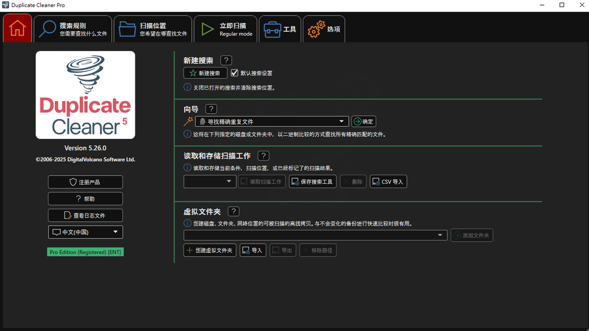Click the 新建搜索 button

point(205,73)
